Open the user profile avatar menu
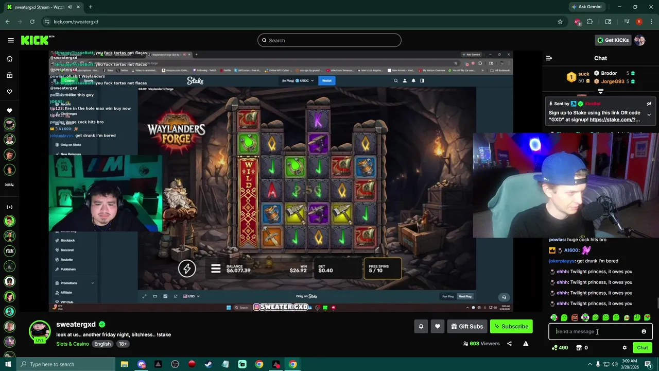 click(x=639, y=40)
